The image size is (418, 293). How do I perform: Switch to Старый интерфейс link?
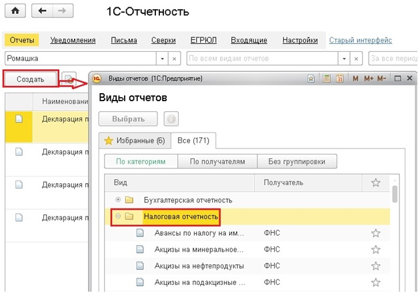(361, 40)
